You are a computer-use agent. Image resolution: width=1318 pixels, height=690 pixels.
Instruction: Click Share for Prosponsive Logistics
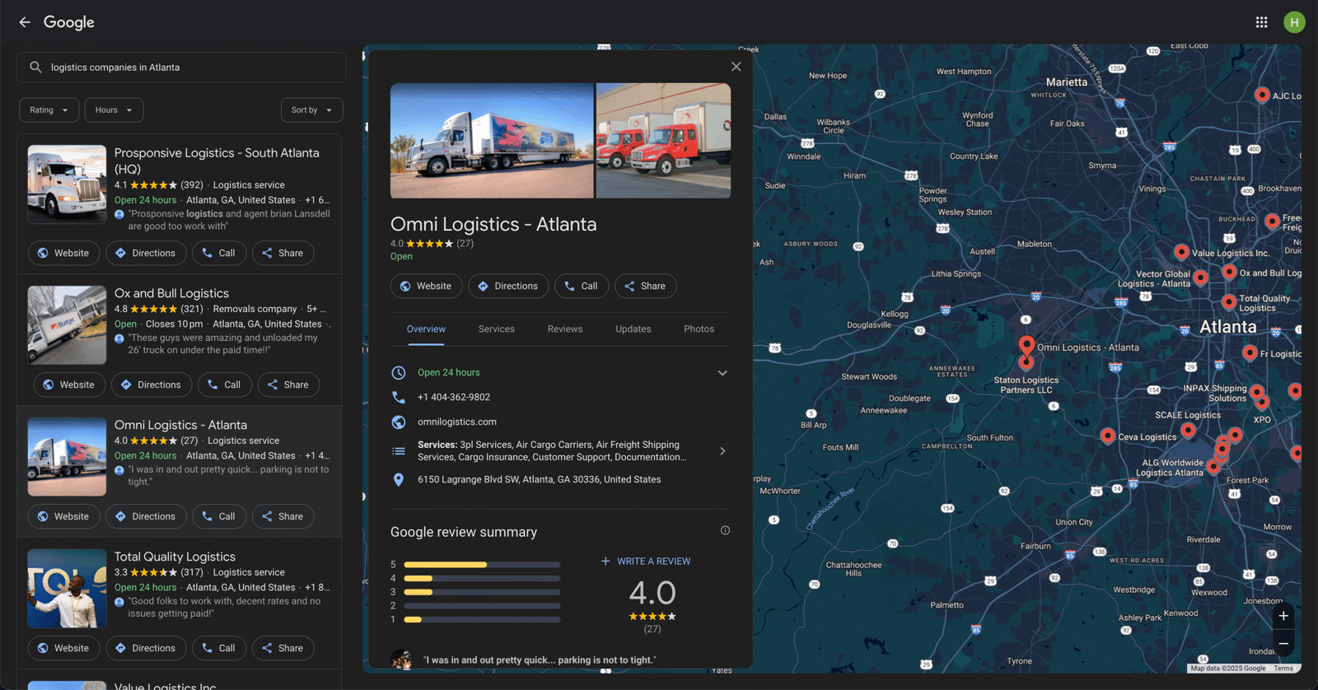[x=283, y=254]
